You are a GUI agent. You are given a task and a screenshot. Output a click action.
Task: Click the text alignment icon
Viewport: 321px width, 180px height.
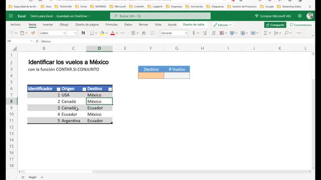pyautogui.click(x=133, y=33)
